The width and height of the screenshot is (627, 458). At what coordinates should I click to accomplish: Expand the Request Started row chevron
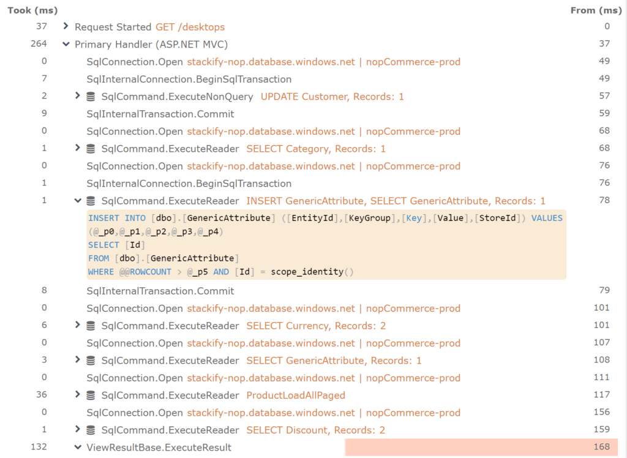pos(66,26)
